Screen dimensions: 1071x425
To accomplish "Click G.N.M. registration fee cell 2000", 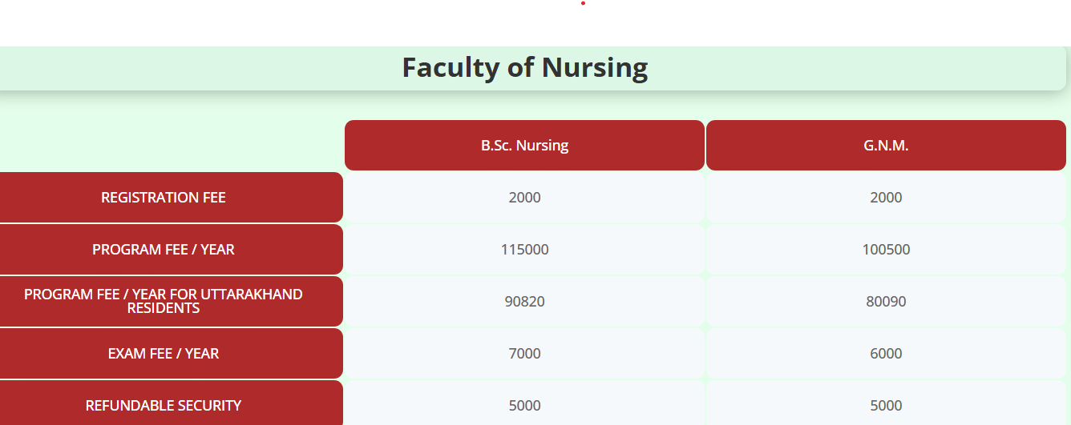I will 886,198.
